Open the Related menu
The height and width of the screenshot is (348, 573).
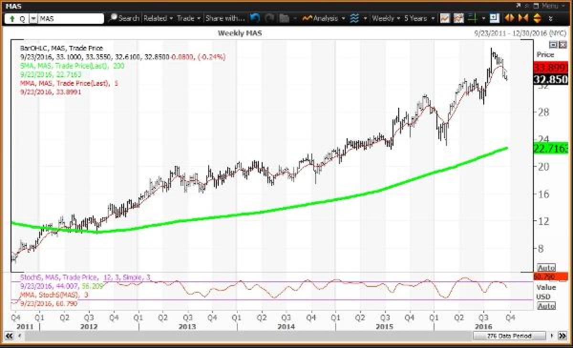[x=158, y=18]
